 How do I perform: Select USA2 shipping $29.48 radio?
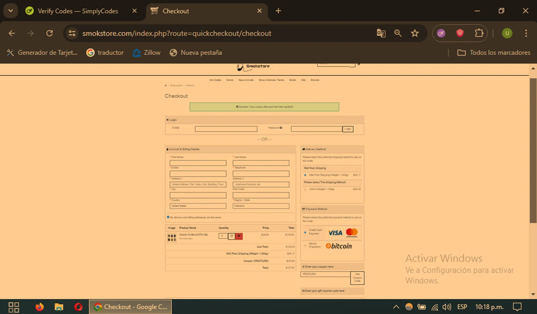pyautogui.click(x=305, y=190)
